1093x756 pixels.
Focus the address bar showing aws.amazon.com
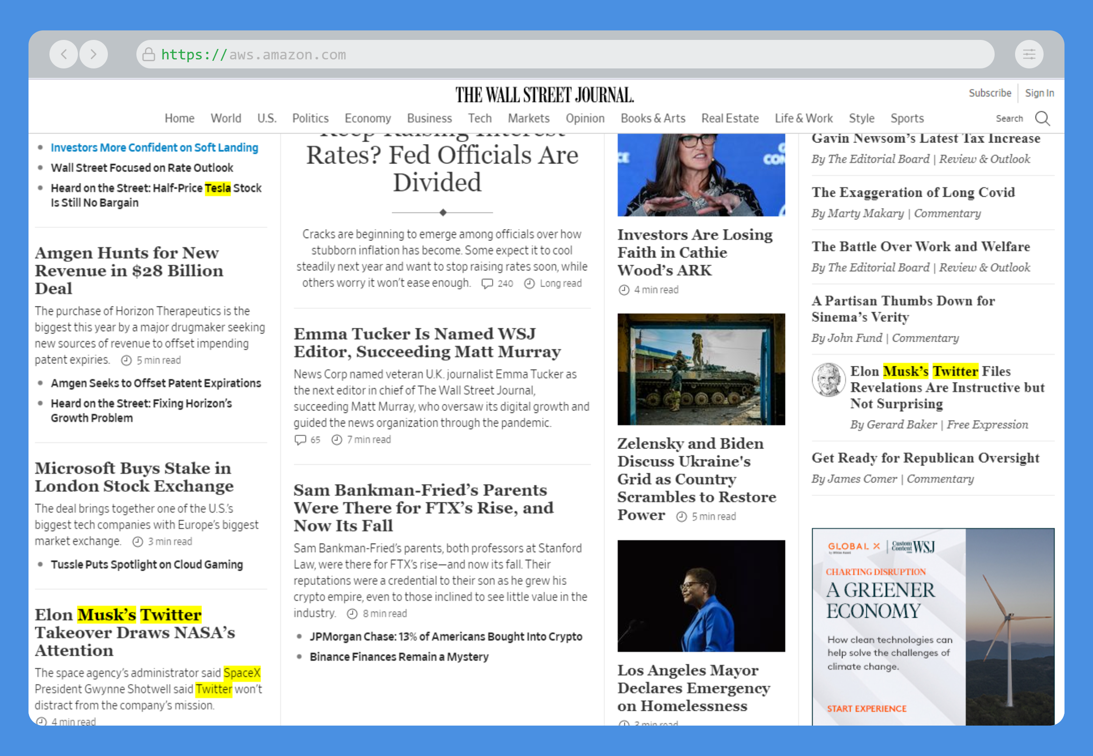[x=565, y=54]
